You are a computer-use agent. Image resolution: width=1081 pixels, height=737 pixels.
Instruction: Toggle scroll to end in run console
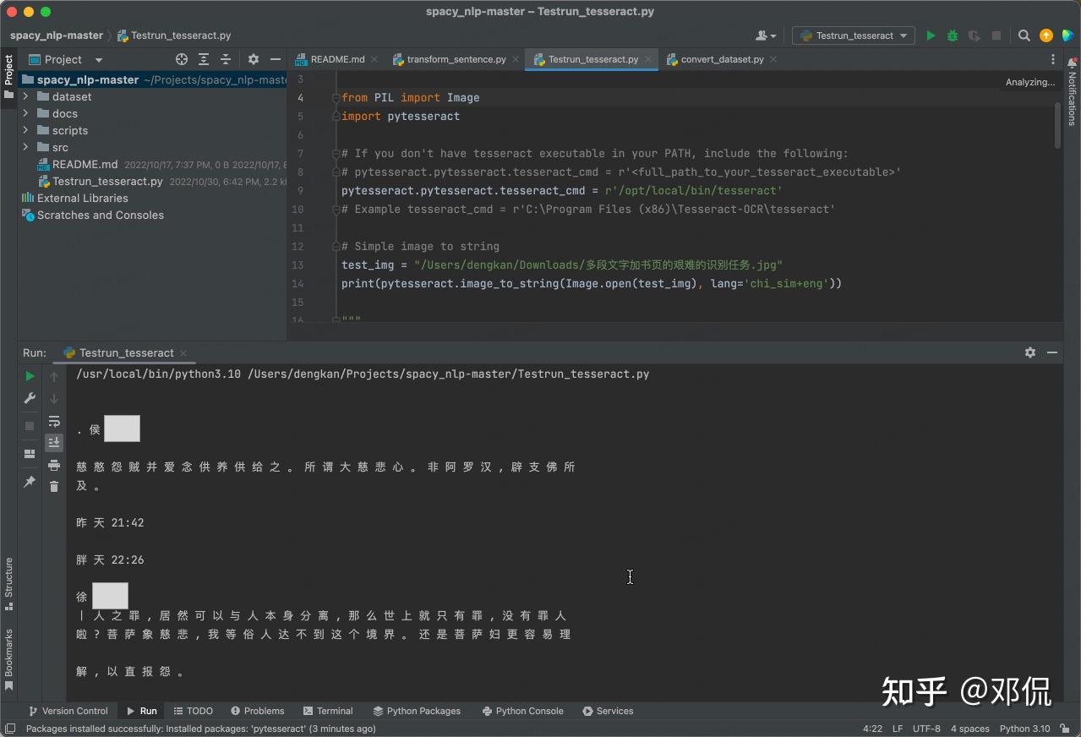[54, 442]
